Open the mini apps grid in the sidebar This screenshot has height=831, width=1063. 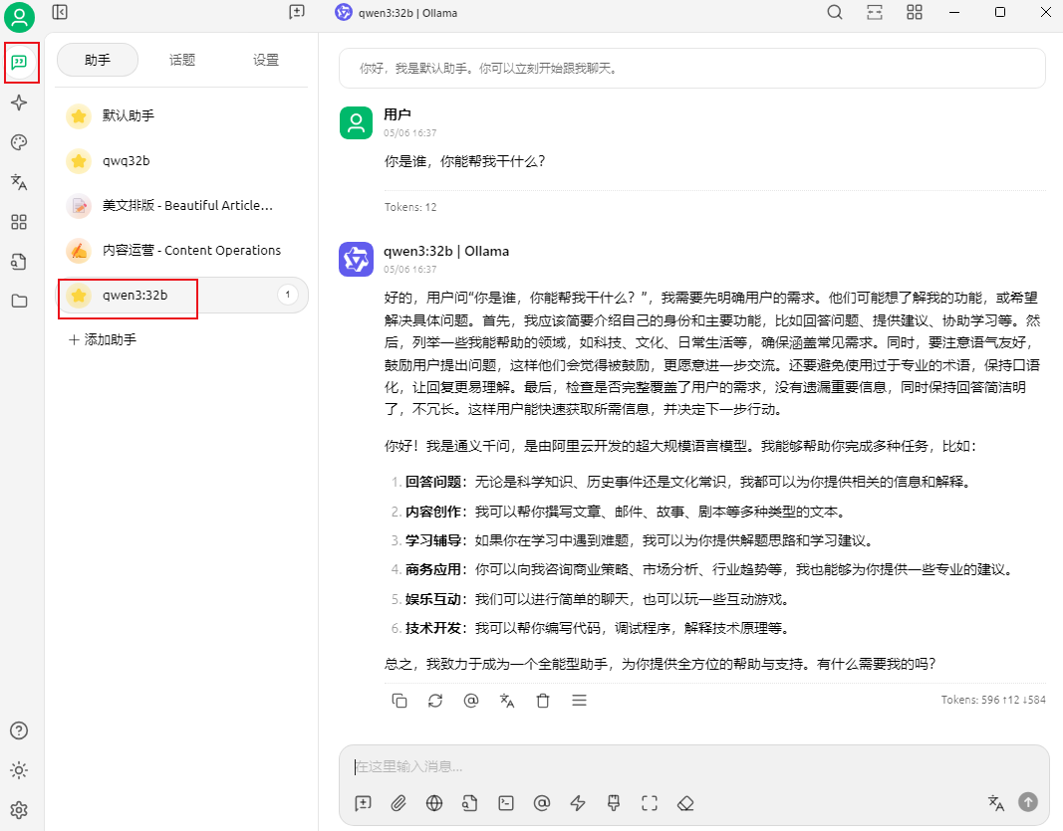pyautogui.click(x=19, y=222)
